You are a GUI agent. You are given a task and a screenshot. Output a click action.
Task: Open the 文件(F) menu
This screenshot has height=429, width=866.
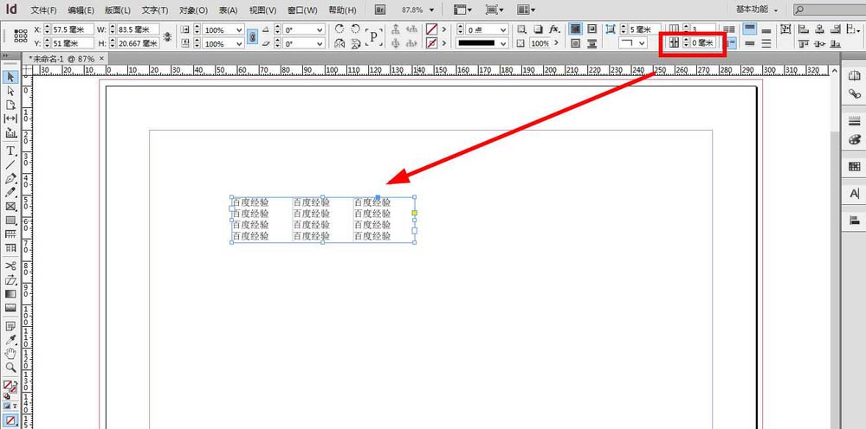point(43,10)
